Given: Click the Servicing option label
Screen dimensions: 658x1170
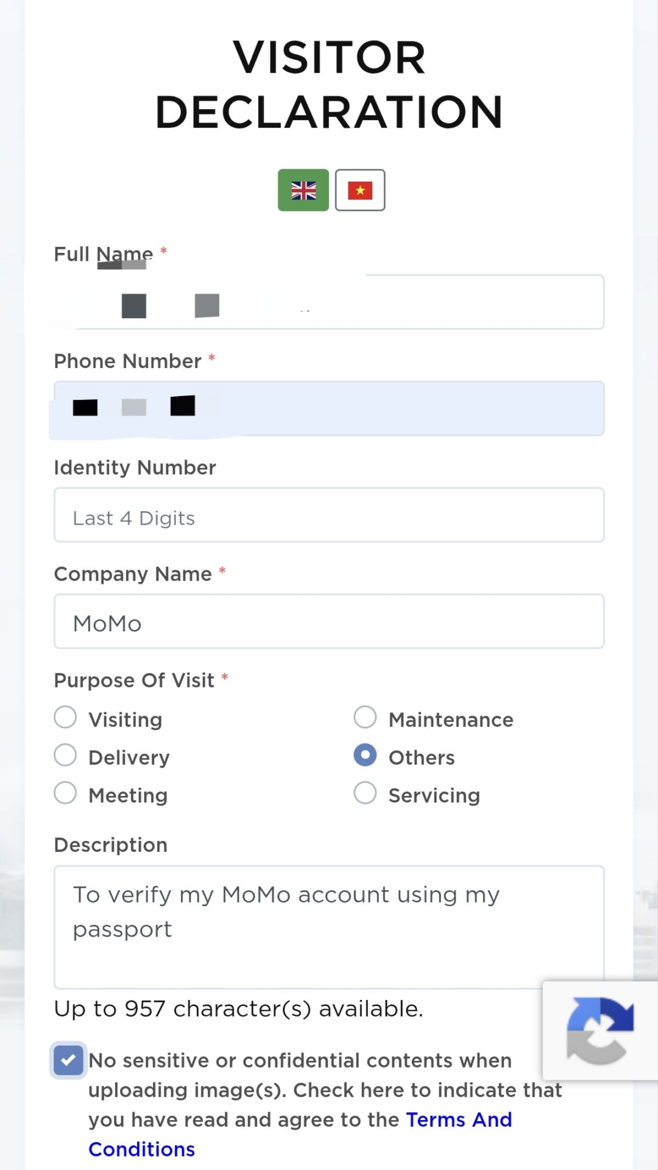Looking at the screenshot, I should pos(434,795).
